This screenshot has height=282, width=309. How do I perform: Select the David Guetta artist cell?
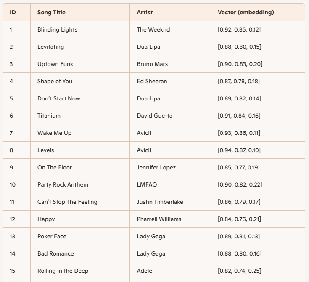click(154, 116)
